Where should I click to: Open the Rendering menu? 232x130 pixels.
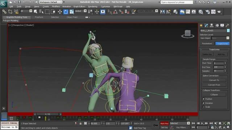93,6
